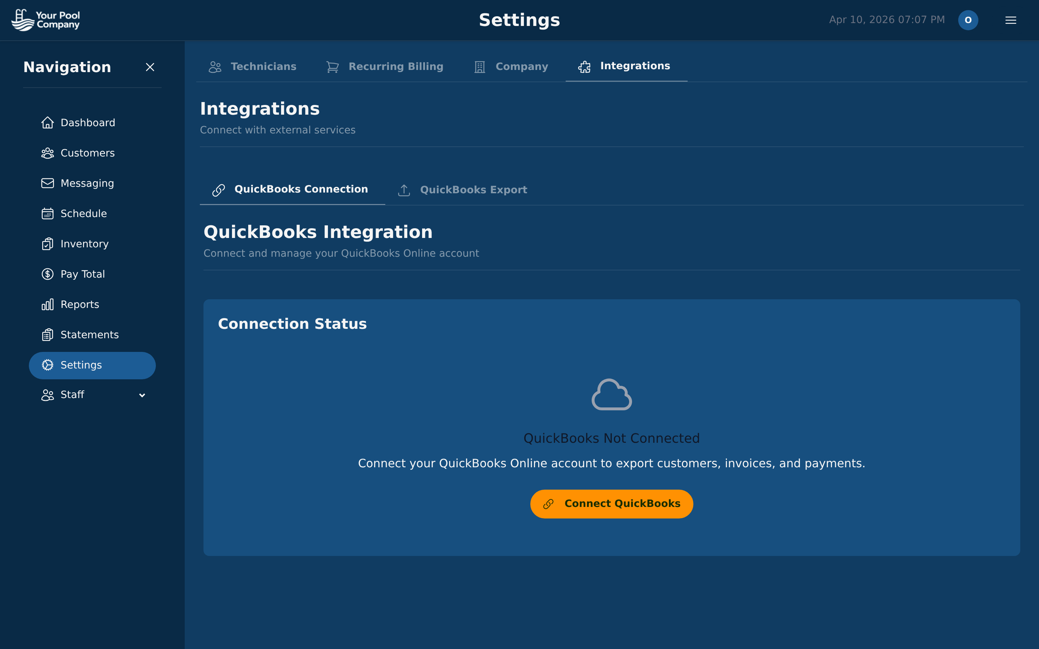Open the hamburger menu
1039x649 pixels.
[1010, 20]
